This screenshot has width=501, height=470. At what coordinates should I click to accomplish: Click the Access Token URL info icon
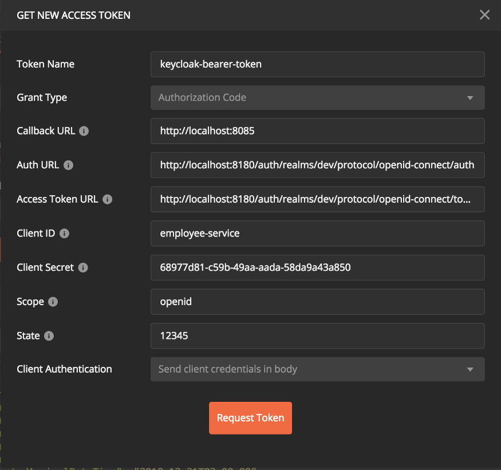pos(107,199)
